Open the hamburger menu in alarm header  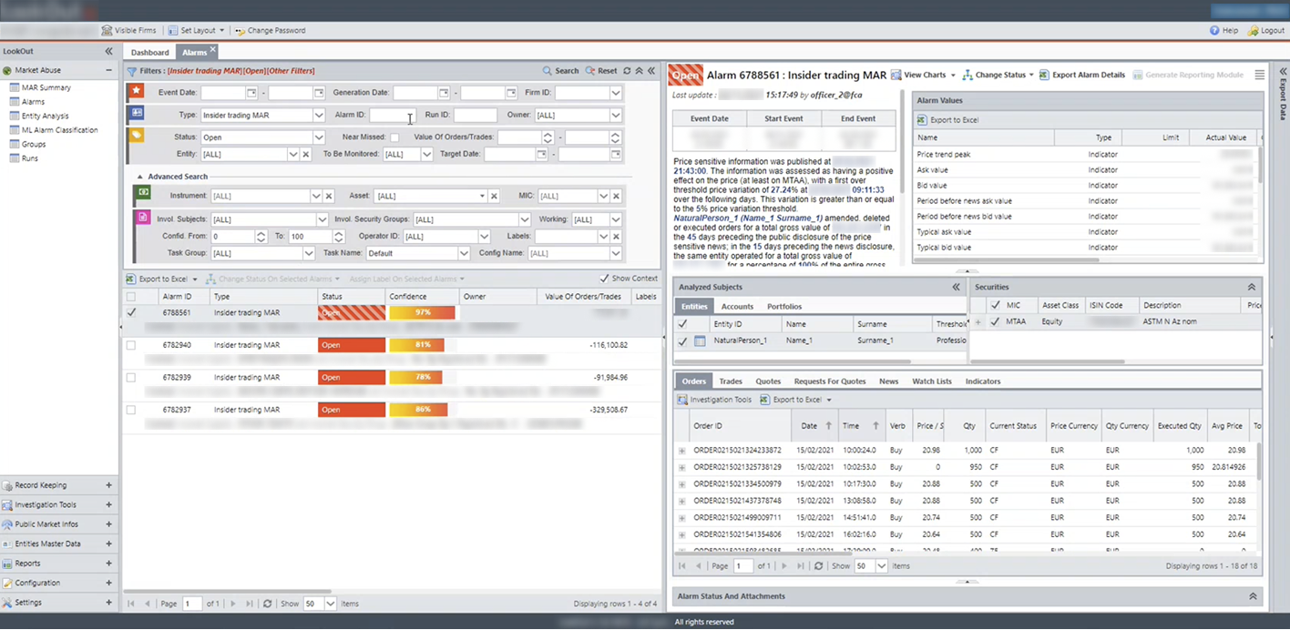[x=1259, y=75]
